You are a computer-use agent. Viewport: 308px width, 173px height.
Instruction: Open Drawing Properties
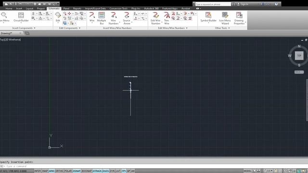[239, 18]
